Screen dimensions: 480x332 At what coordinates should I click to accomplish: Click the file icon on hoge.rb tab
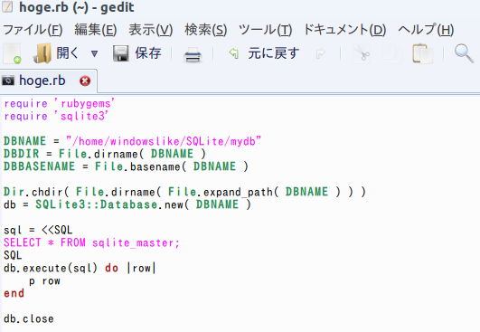[8, 81]
